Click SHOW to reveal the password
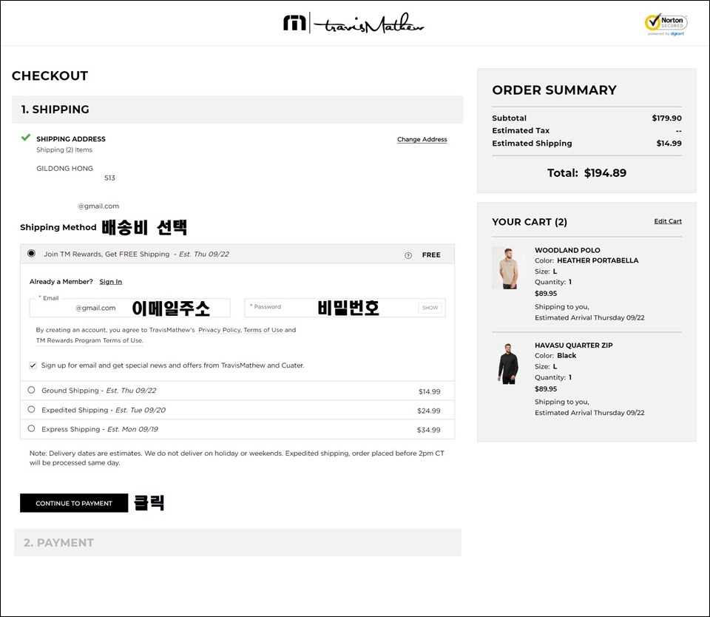This screenshot has height=617, width=710. 430,308
